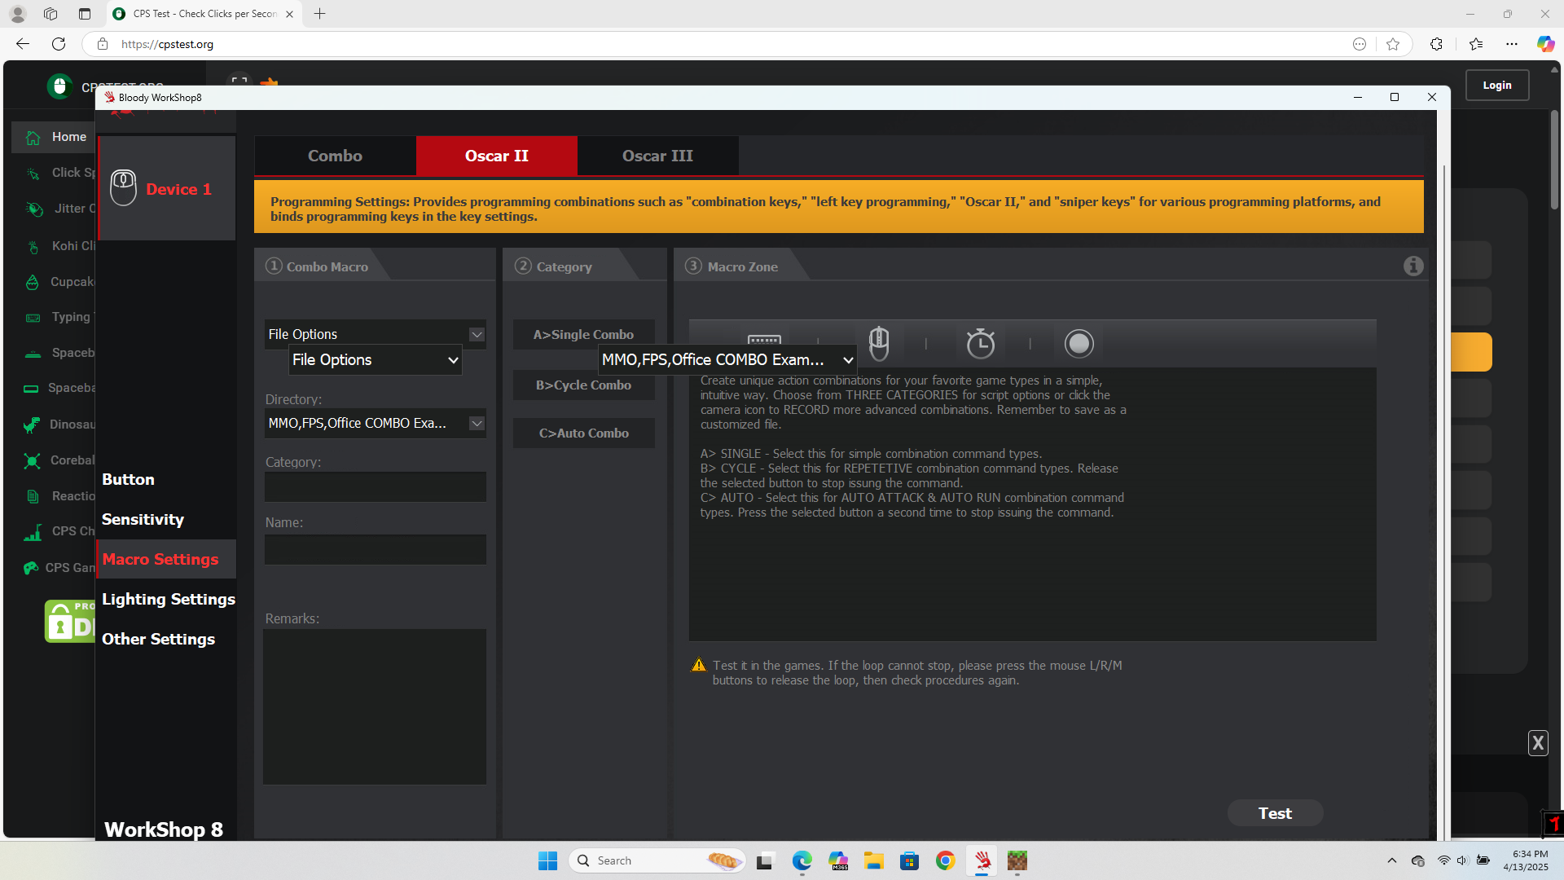Add page to favorites star icon
Image resolution: width=1564 pixels, height=880 pixels.
click(1393, 44)
